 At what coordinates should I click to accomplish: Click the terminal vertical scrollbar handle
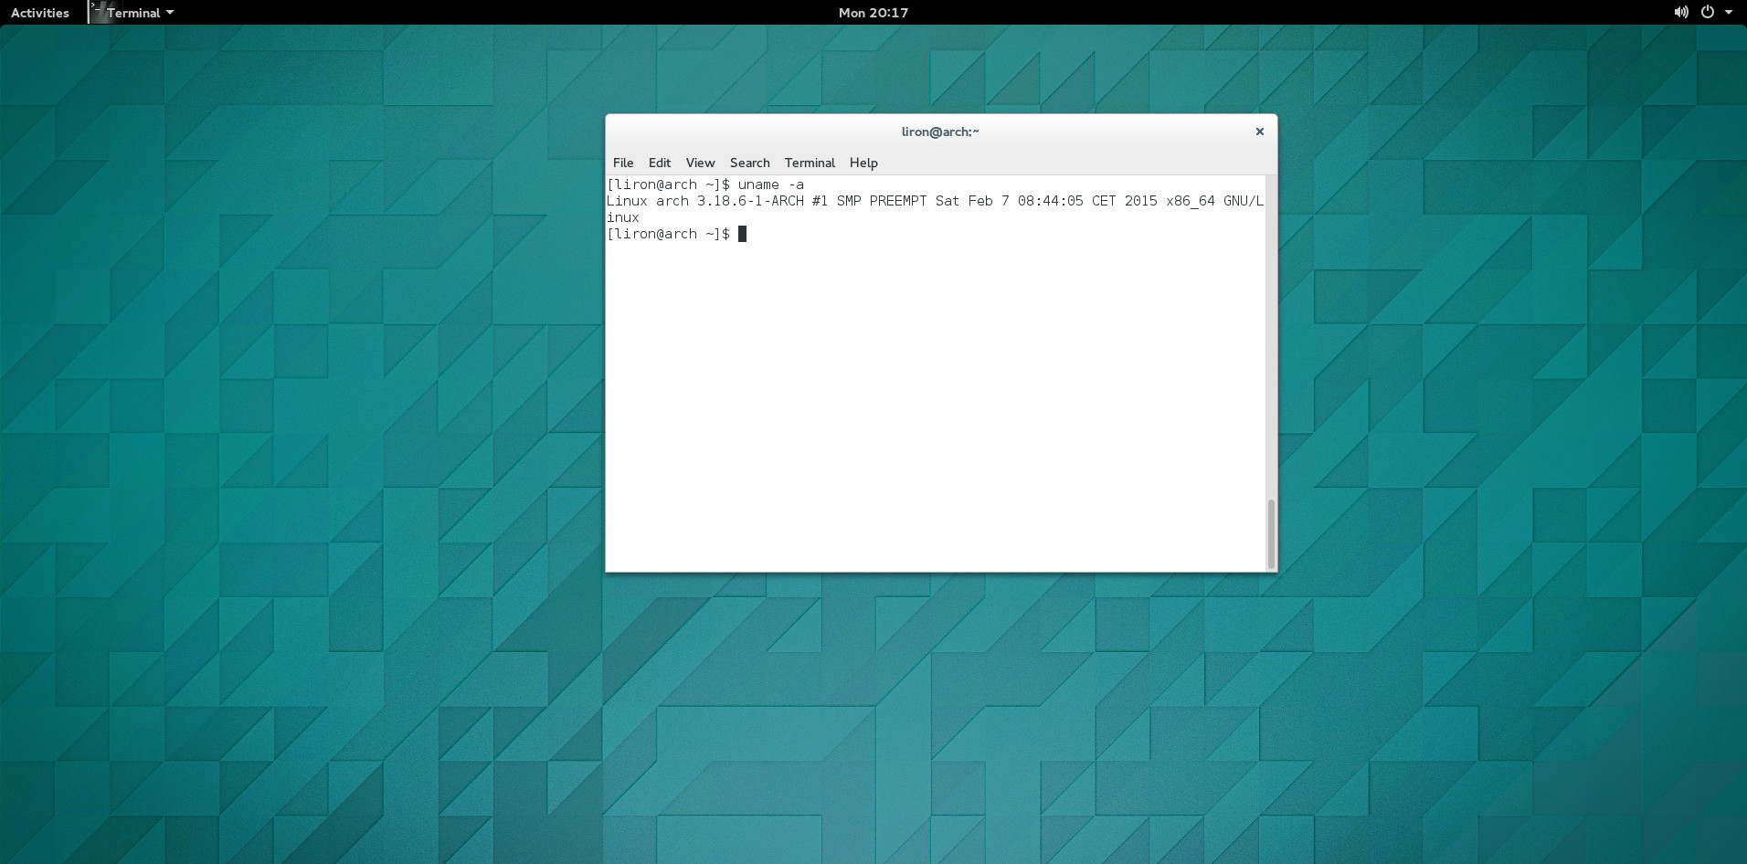[x=1270, y=534]
